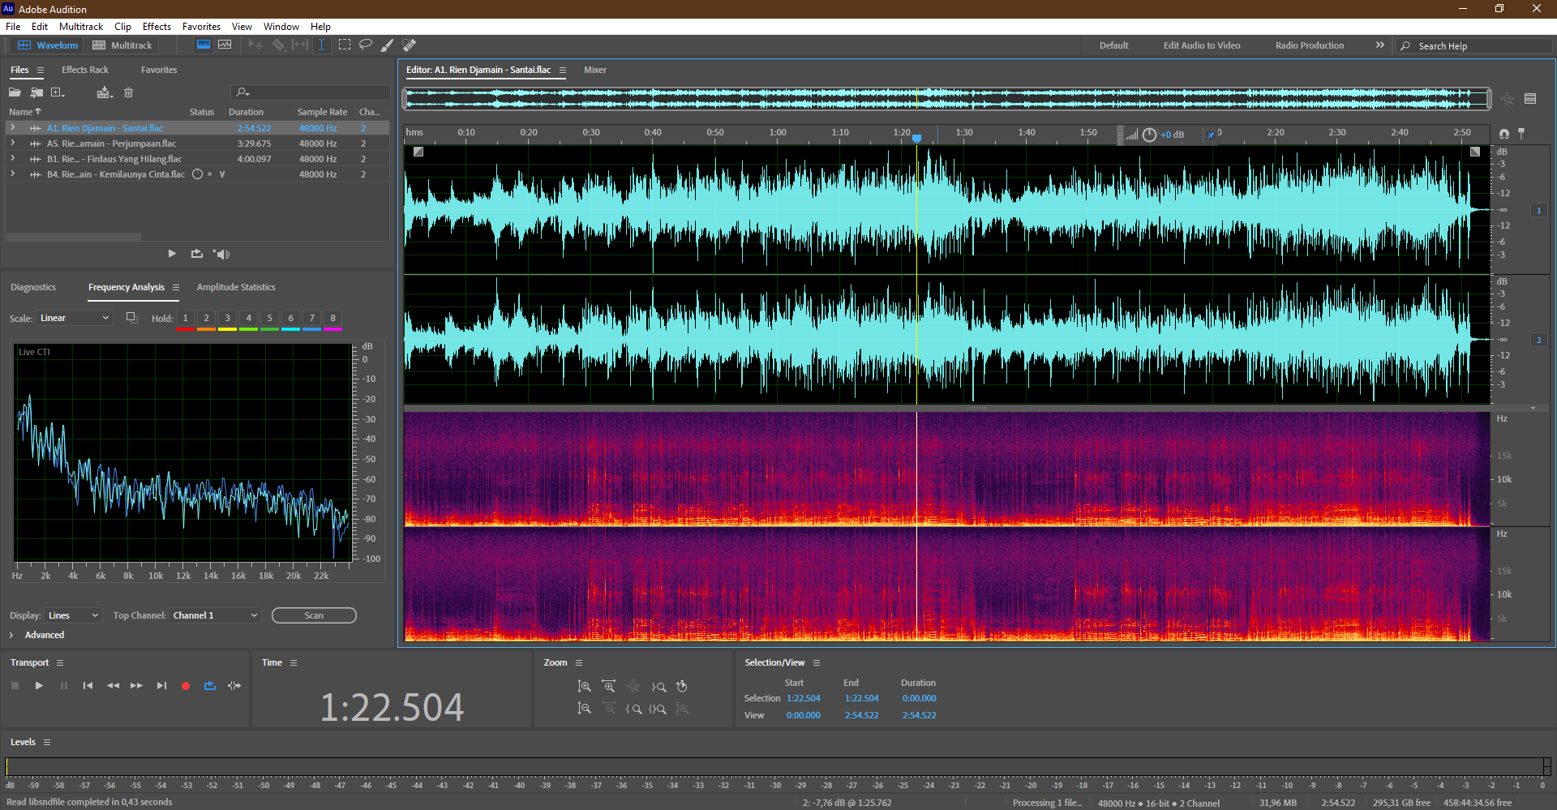
Task: Toggle the HUD pin icon
Action: click(1211, 135)
